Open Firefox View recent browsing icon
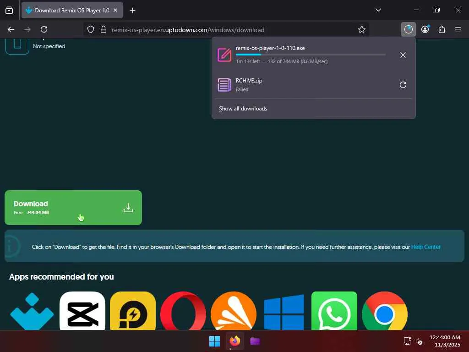 click(x=9, y=10)
